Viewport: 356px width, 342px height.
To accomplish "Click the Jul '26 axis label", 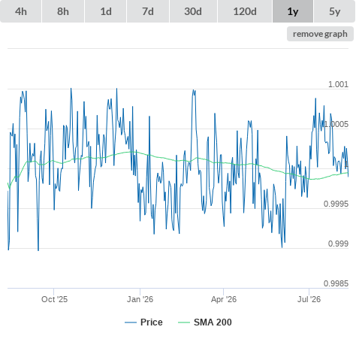I will (x=309, y=299).
